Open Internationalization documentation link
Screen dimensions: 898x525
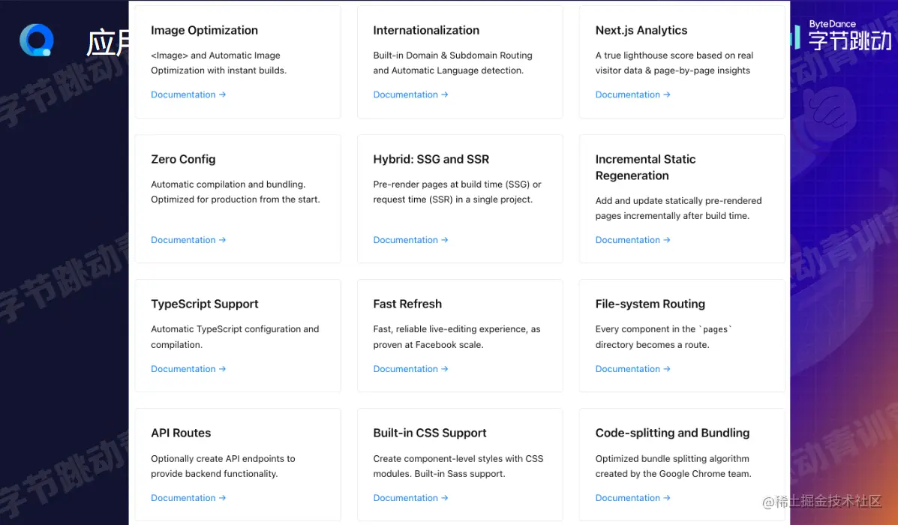point(410,94)
